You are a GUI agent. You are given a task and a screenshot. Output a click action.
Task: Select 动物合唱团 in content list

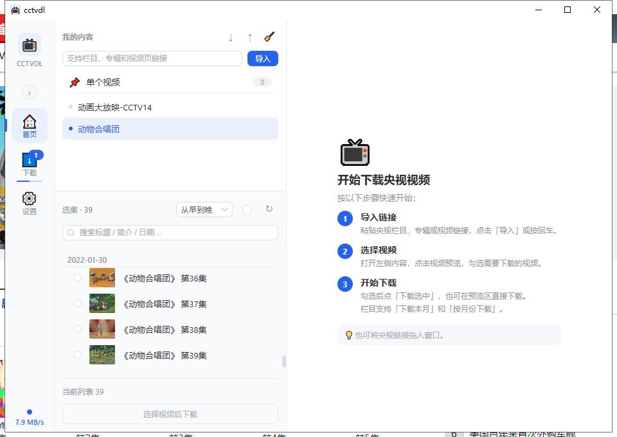coord(170,129)
